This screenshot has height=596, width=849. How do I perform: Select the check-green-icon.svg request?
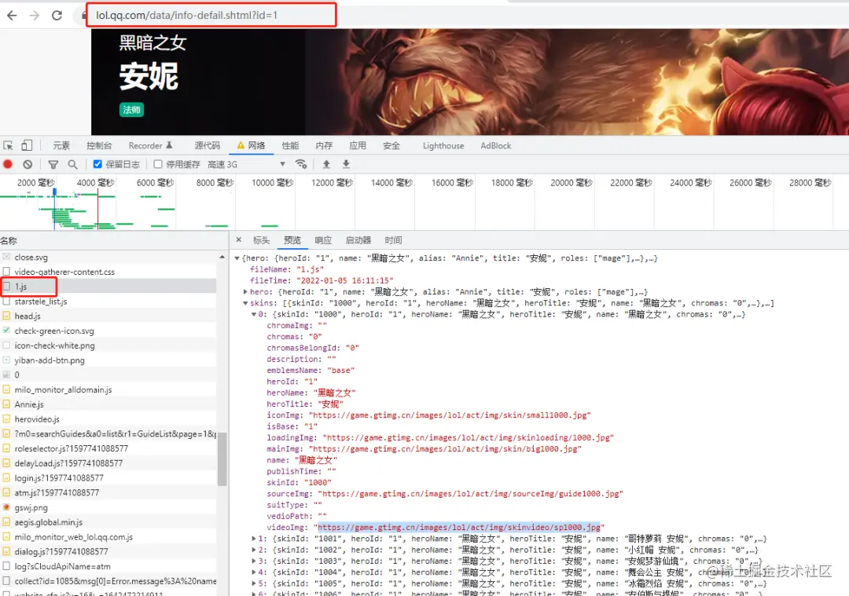tap(108, 331)
